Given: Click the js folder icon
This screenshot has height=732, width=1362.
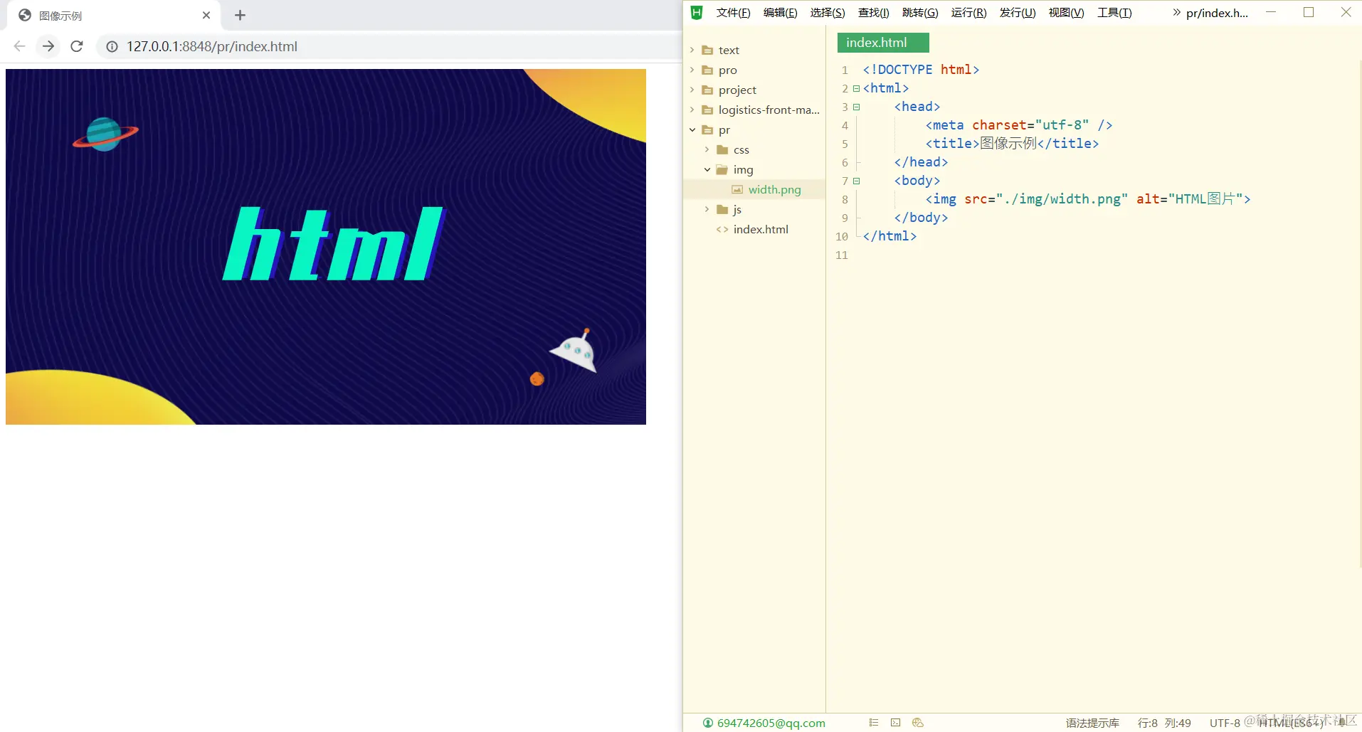Looking at the screenshot, I should [x=722, y=209].
